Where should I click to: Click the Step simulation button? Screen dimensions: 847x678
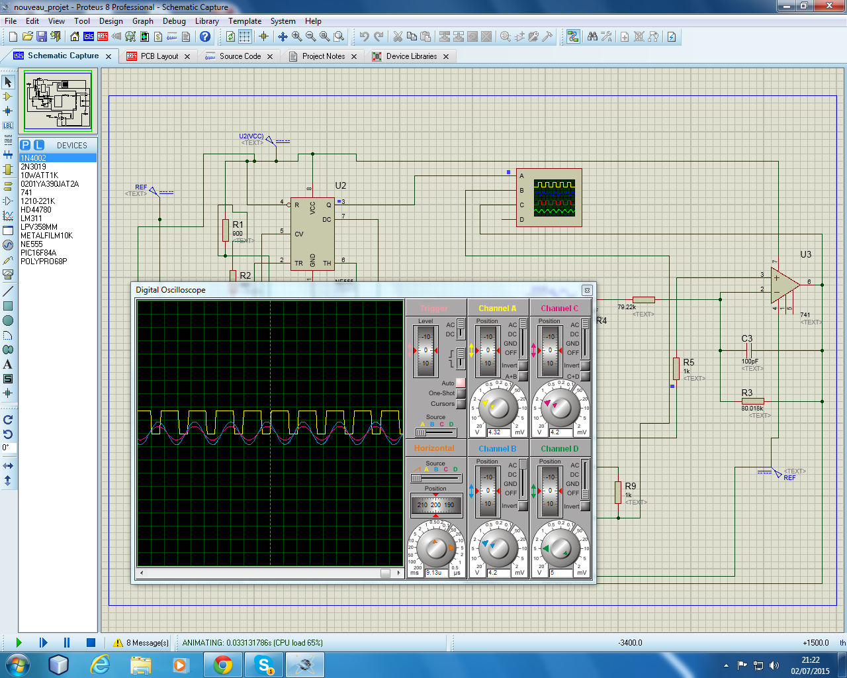coord(43,642)
